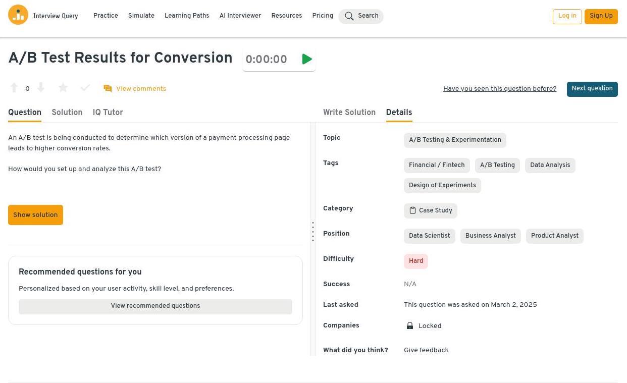The image size is (627, 383).
Task: Click the comments speech bubble icon
Action: 108,89
